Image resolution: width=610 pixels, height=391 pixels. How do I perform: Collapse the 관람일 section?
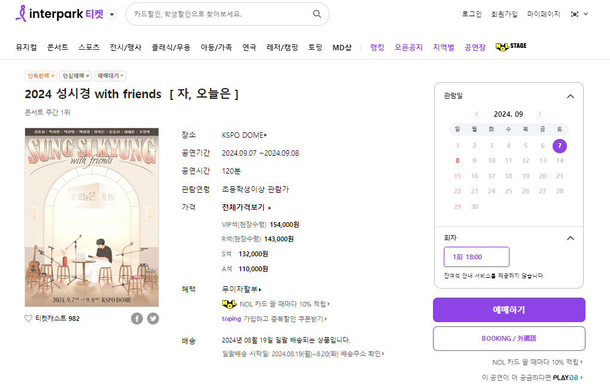(571, 96)
